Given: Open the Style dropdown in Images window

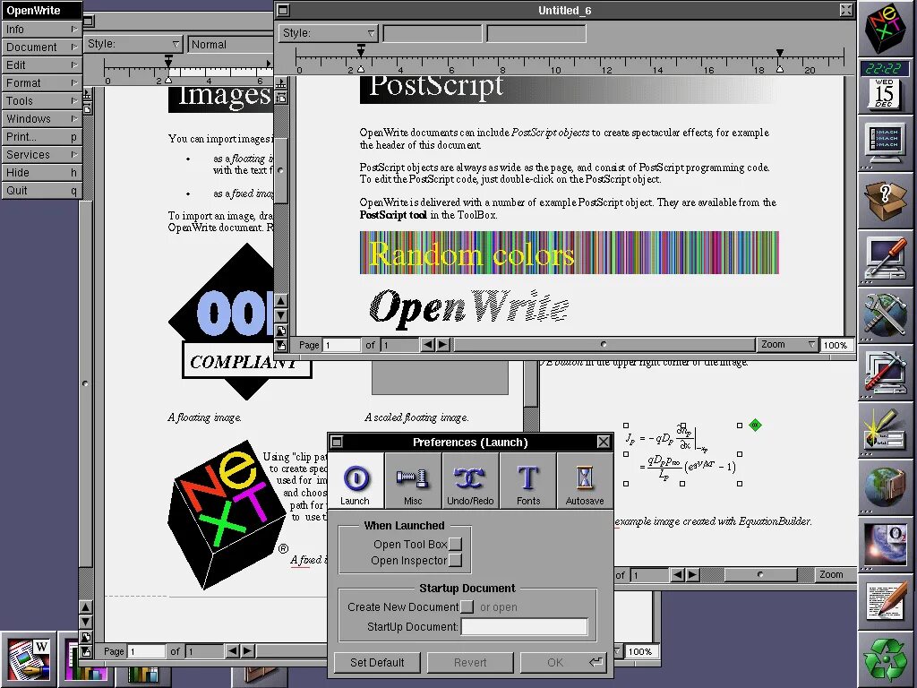Looking at the screenshot, I should (x=133, y=44).
